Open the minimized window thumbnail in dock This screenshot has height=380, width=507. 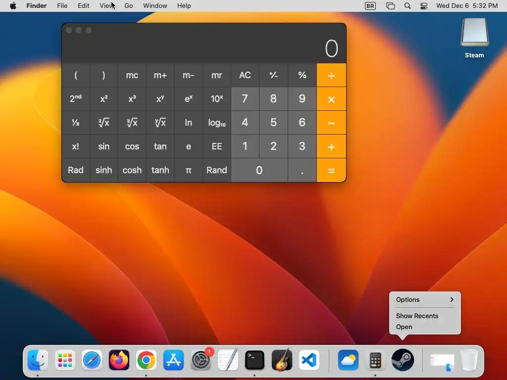coord(442,362)
